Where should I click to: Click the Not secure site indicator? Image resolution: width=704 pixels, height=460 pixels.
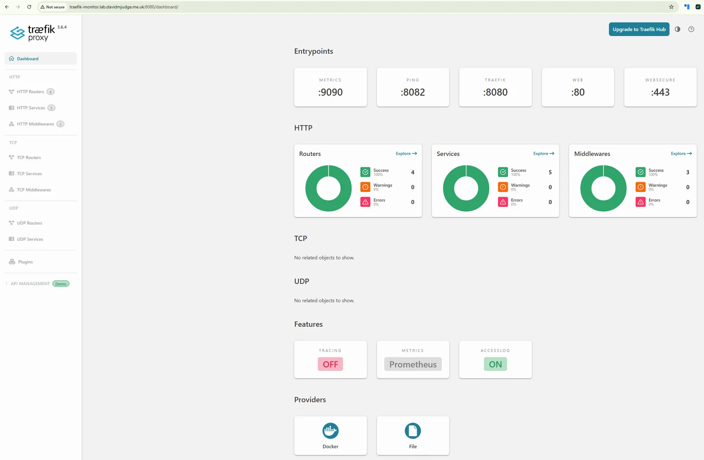[x=52, y=7]
